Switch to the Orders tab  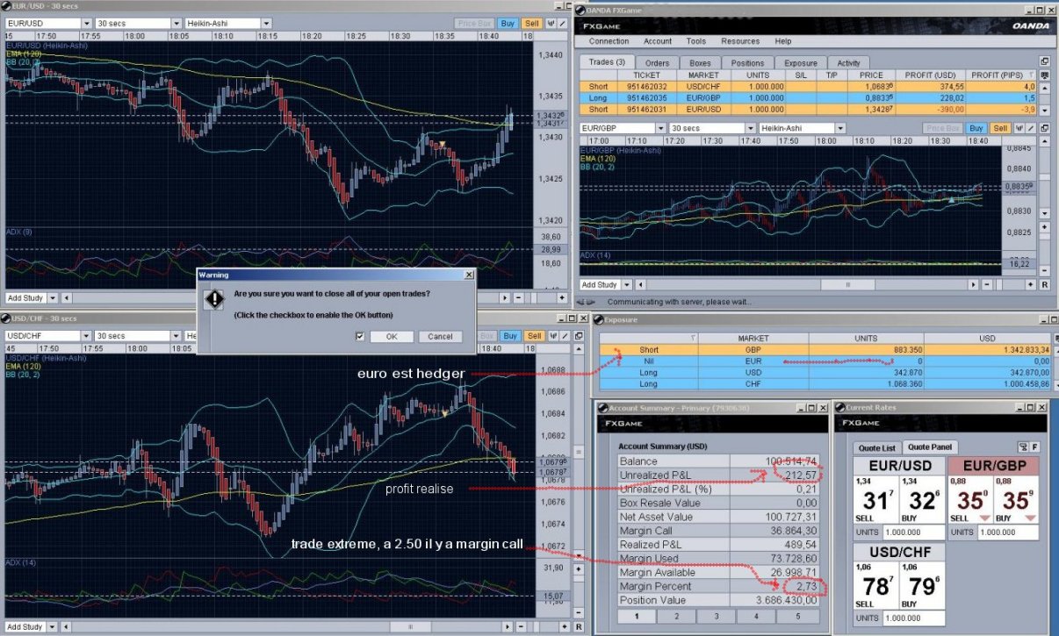(657, 63)
